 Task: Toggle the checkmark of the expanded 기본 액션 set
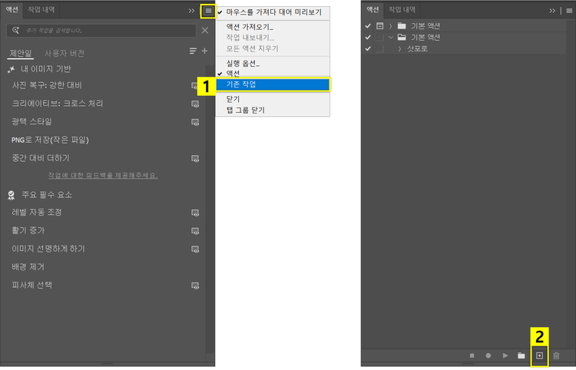(368, 37)
